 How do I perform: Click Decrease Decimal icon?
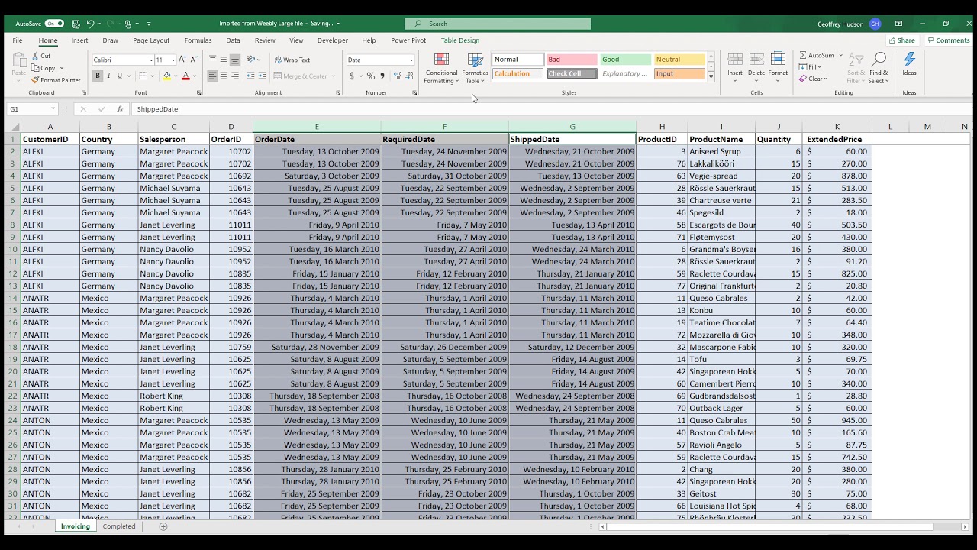pyautogui.click(x=408, y=76)
